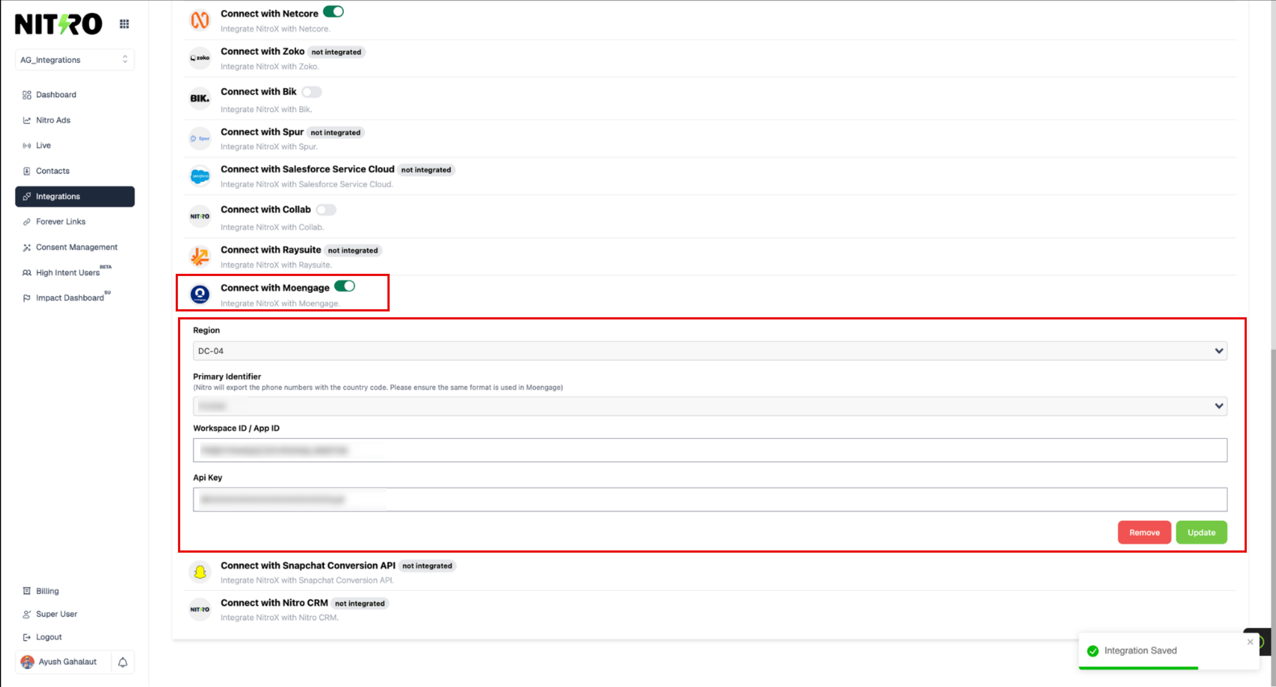1276x687 pixels.
Task: Click the Zoko integration logo
Action: click(x=200, y=58)
